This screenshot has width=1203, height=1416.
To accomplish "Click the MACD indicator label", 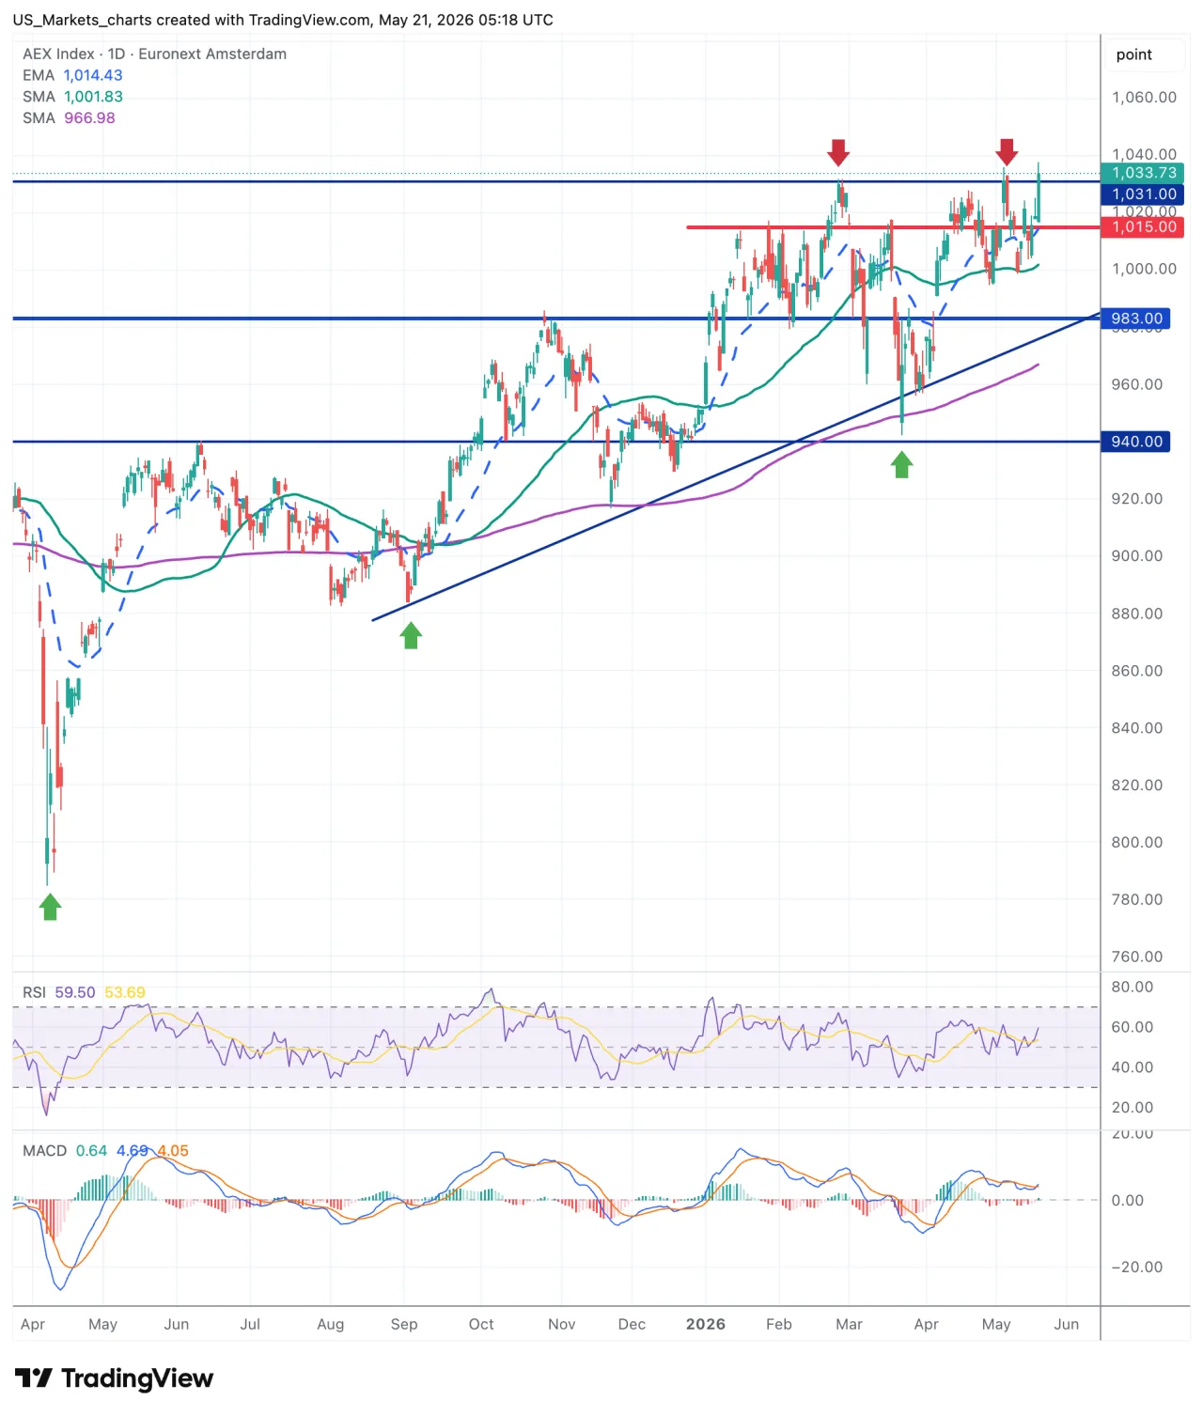I will (x=44, y=1151).
